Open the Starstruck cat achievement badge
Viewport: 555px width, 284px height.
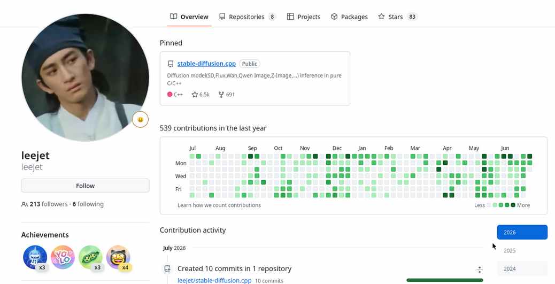tap(118, 257)
